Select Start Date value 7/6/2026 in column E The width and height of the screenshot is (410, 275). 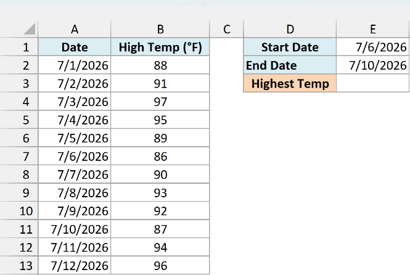point(373,47)
